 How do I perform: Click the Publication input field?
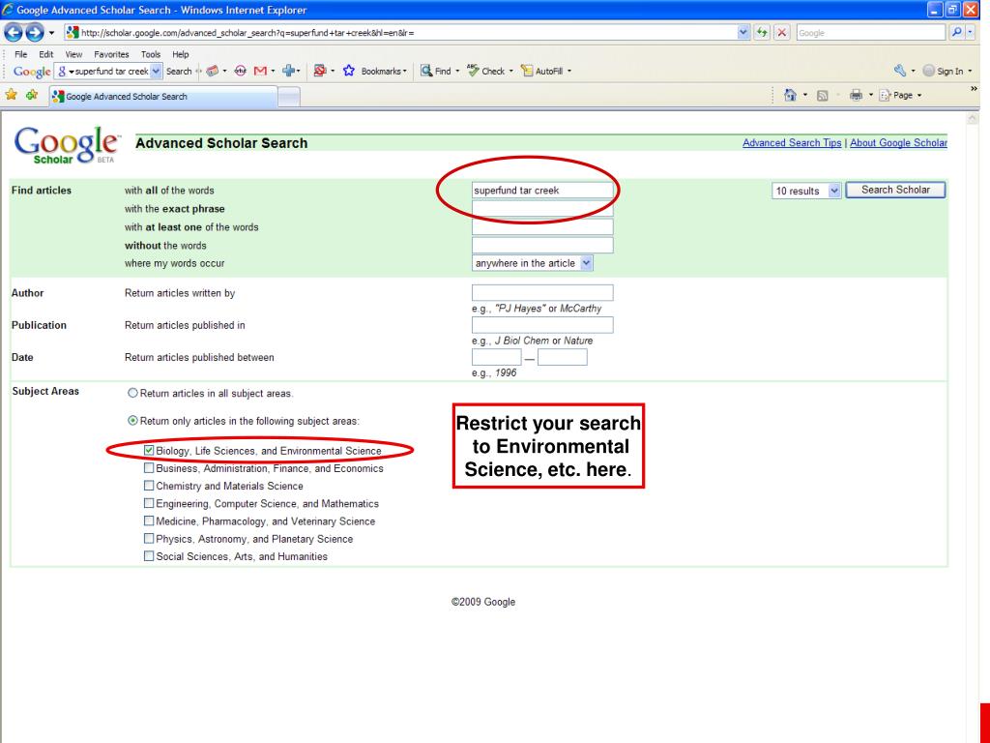pos(542,325)
